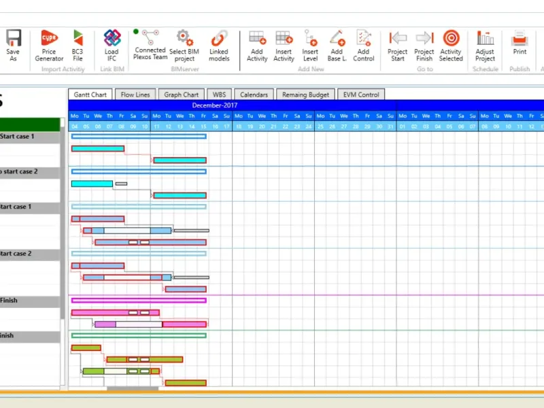The image size is (544, 408).
Task: Click the Save As icon
Action: coord(13,46)
